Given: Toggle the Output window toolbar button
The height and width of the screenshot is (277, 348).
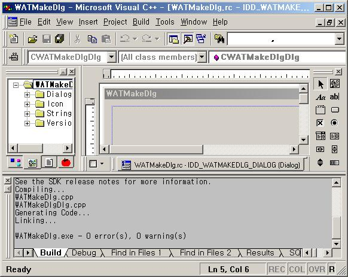Looking at the screenshot, I should tap(188, 39).
